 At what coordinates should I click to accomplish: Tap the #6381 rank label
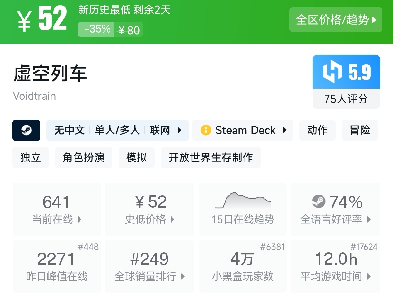coord(273,247)
